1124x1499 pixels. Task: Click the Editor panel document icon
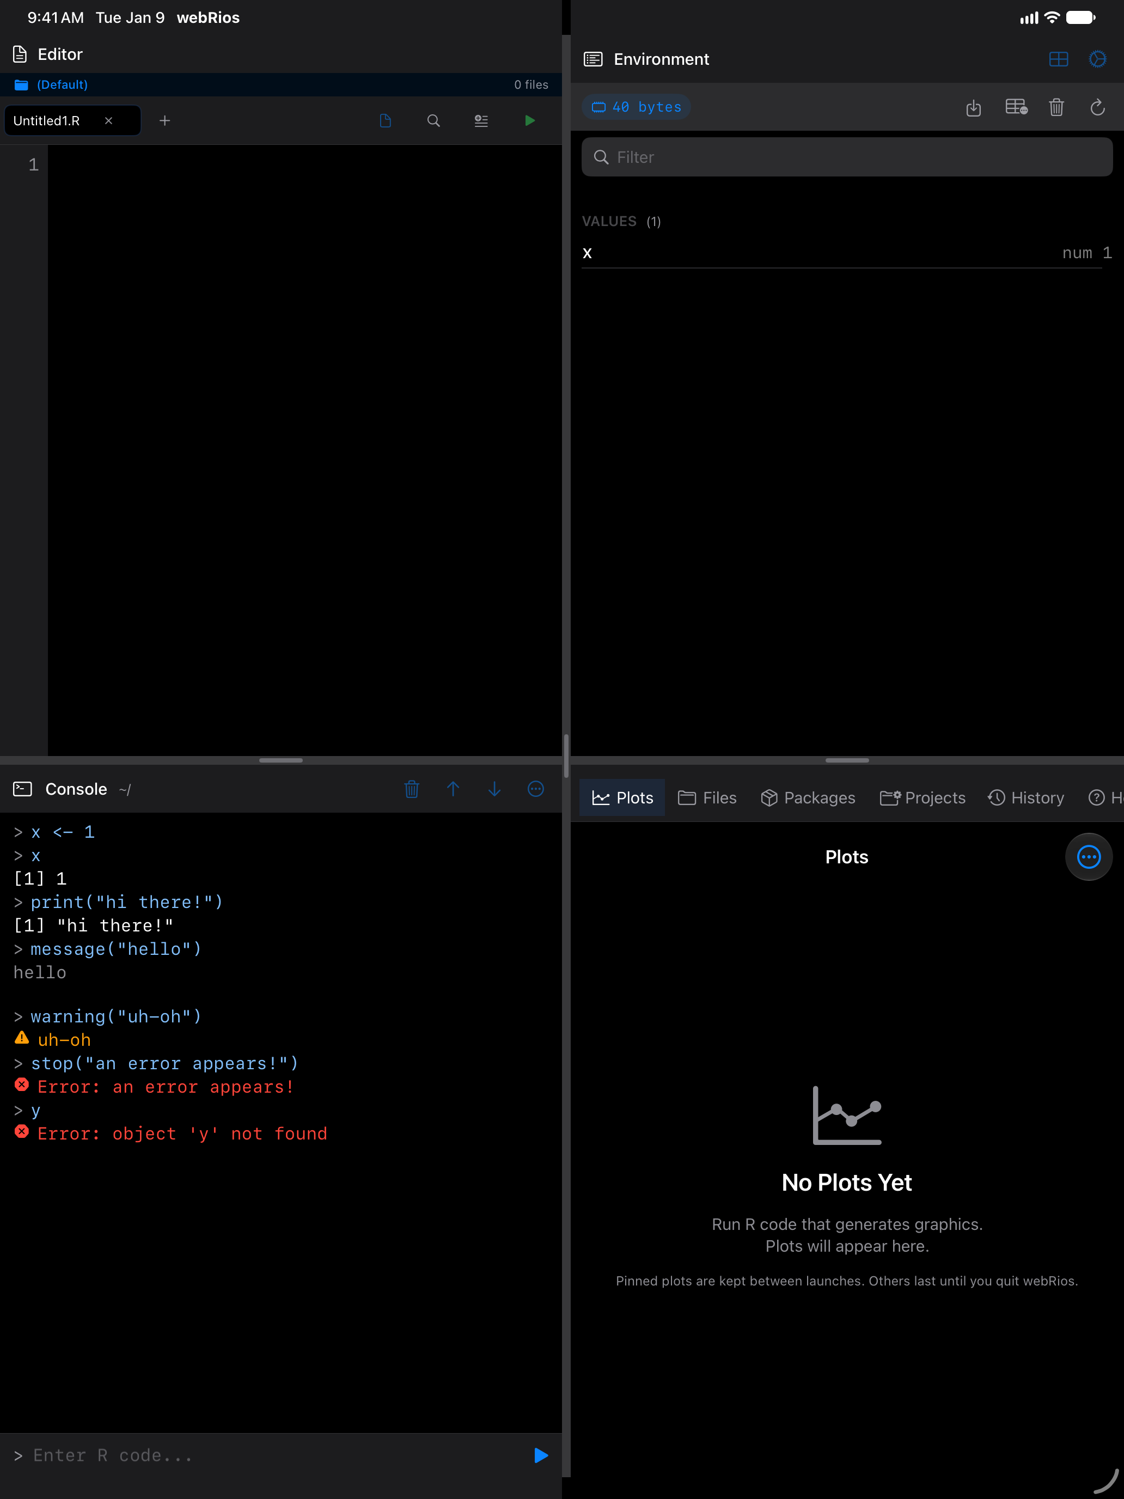20,54
